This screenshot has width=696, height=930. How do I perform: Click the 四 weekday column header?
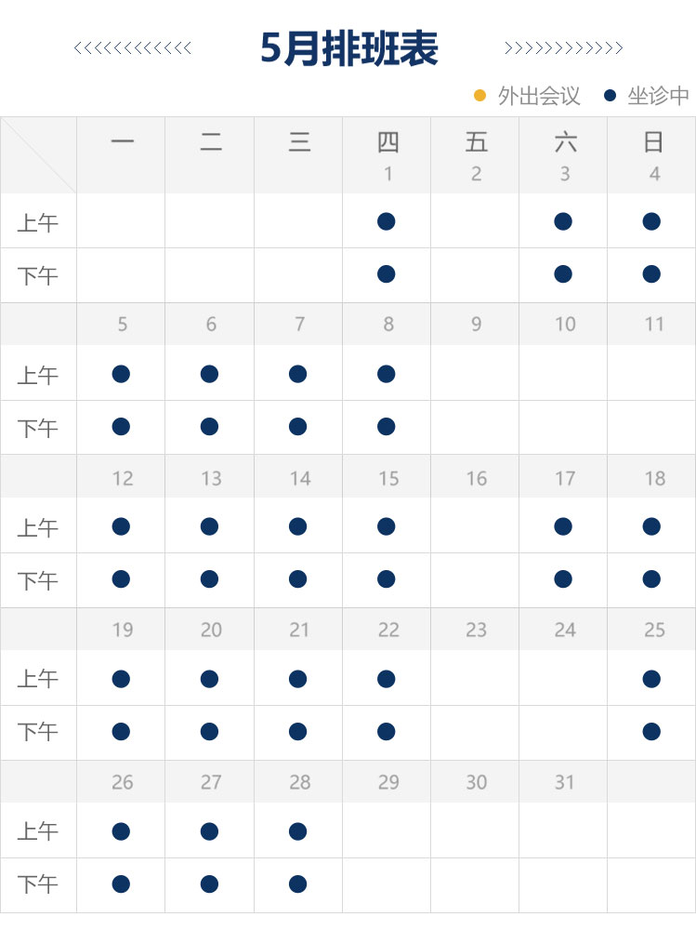click(x=387, y=142)
